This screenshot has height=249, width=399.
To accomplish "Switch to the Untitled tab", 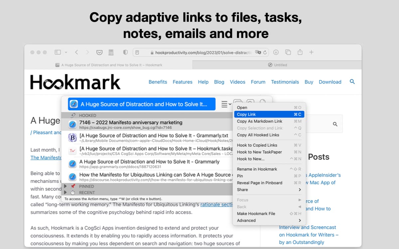I will (277, 65).
